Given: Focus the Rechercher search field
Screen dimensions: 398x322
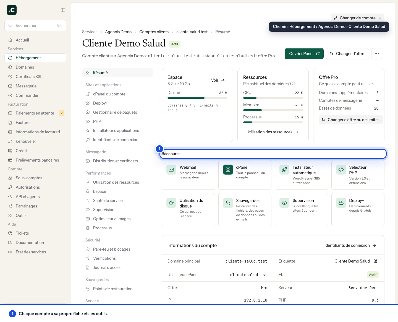Looking at the screenshot, I should [x=35, y=25].
